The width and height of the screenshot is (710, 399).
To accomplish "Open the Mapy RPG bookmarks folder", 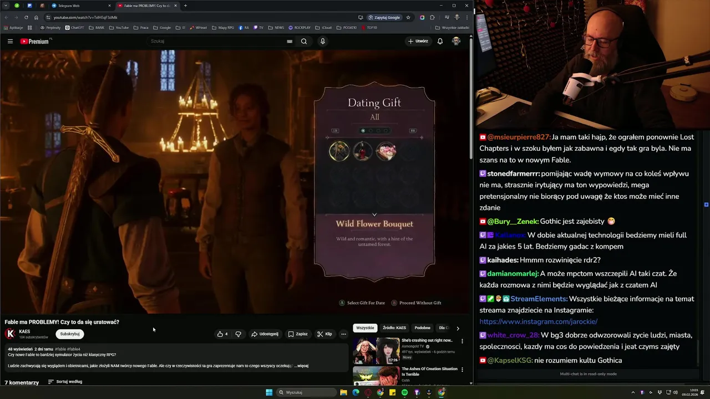I will [223, 28].
